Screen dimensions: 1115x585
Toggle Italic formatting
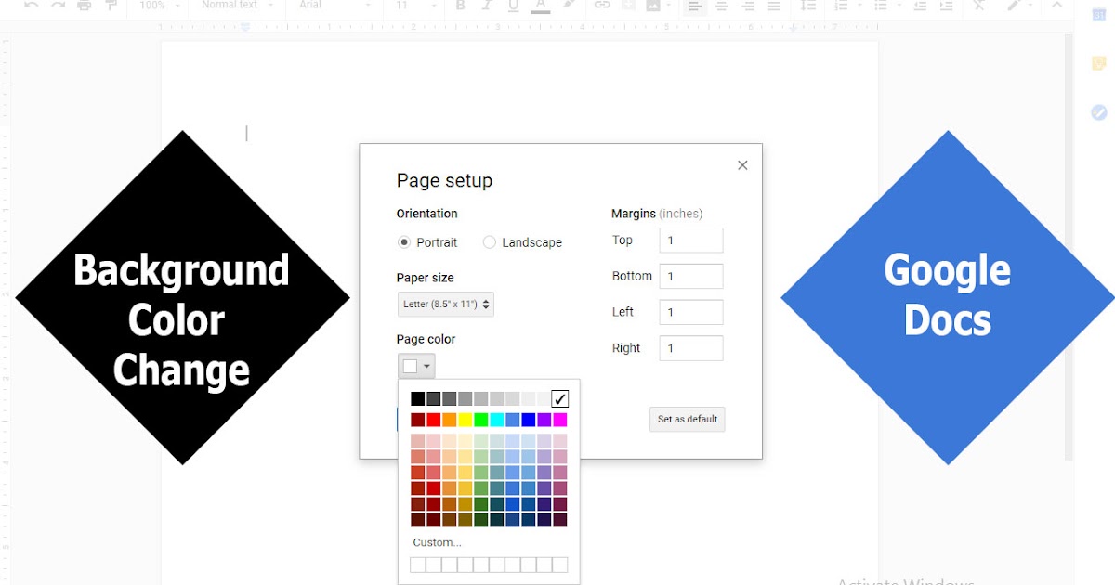[487, 5]
